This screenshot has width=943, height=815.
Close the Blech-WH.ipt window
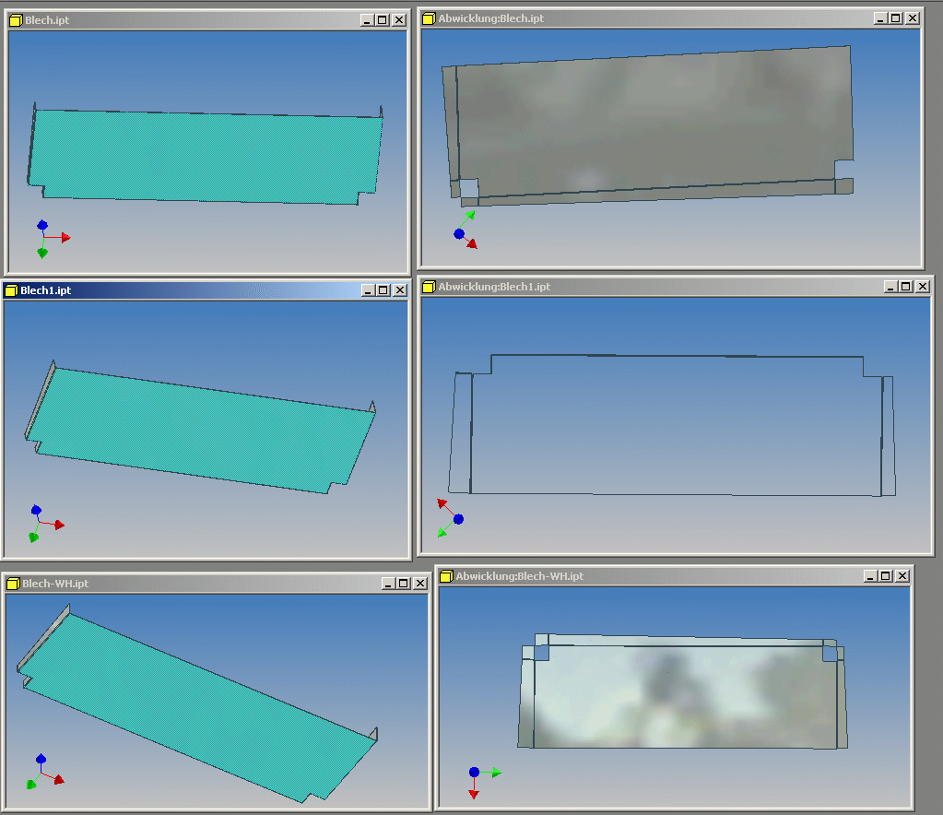pyautogui.click(x=420, y=584)
